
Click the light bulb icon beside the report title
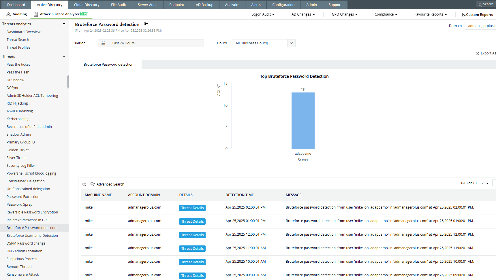[x=146, y=24]
